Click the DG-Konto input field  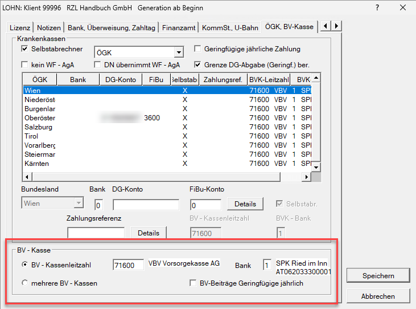click(146, 205)
